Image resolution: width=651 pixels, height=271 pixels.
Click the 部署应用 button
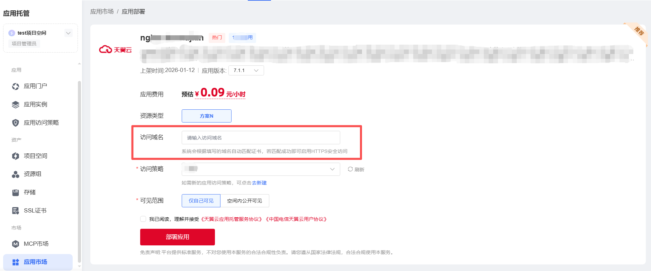[x=178, y=237]
